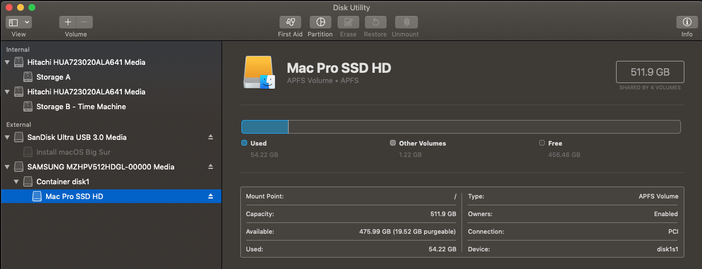Image resolution: width=702 pixels, height=269 pixels.
Task: Click the Connection PCI value
Action: [x=672, y=232]
